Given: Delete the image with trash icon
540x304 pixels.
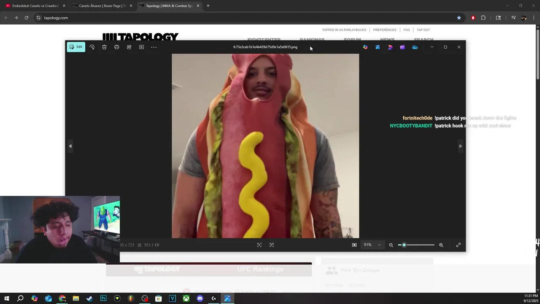Looking at the screenshot, I should coord(104,47).
